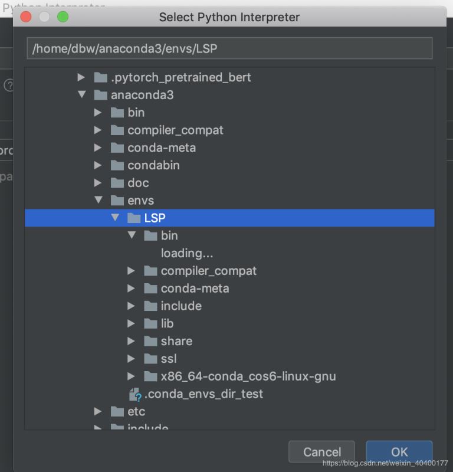Collapse the LSP environment folder
Image resolution: width=453 pixels, height=472 pixels.
[x=114, y=218]
